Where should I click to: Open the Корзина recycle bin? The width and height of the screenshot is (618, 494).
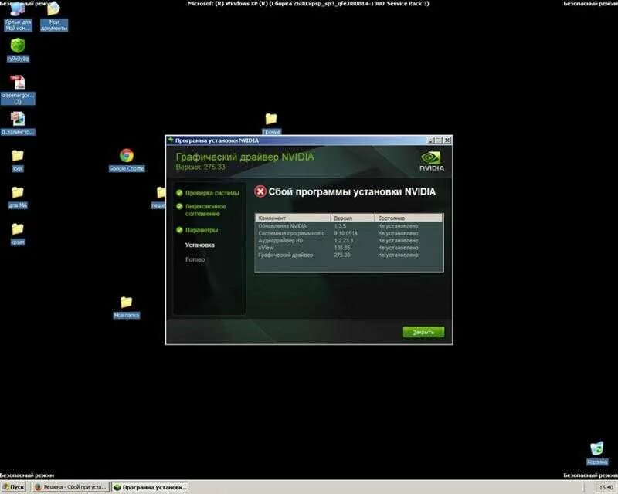coord(597,453)
